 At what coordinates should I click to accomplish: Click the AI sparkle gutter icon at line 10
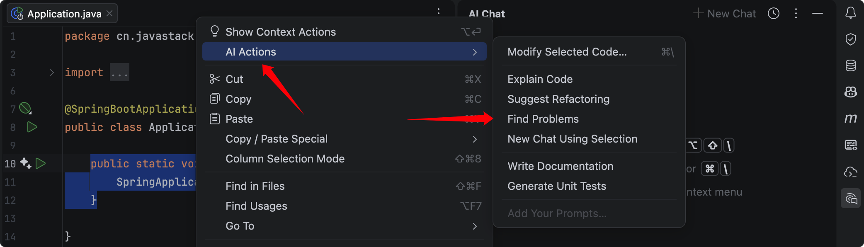click(x=25, y=163)
